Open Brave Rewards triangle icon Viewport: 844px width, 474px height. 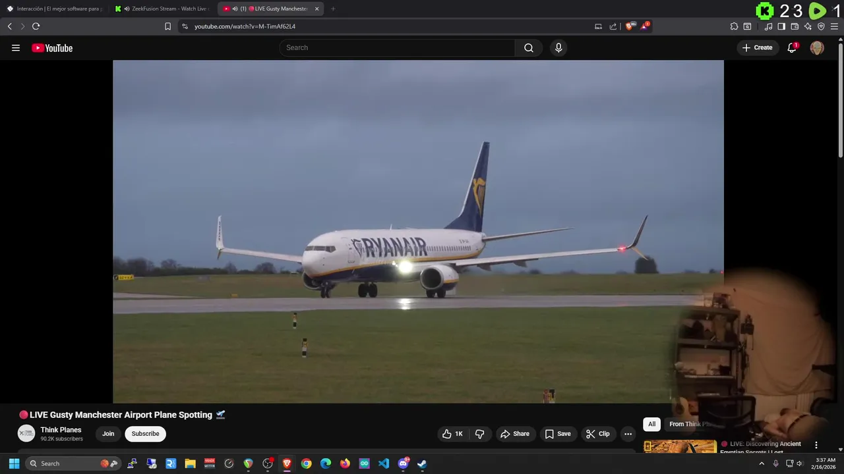tap(644, 26)
